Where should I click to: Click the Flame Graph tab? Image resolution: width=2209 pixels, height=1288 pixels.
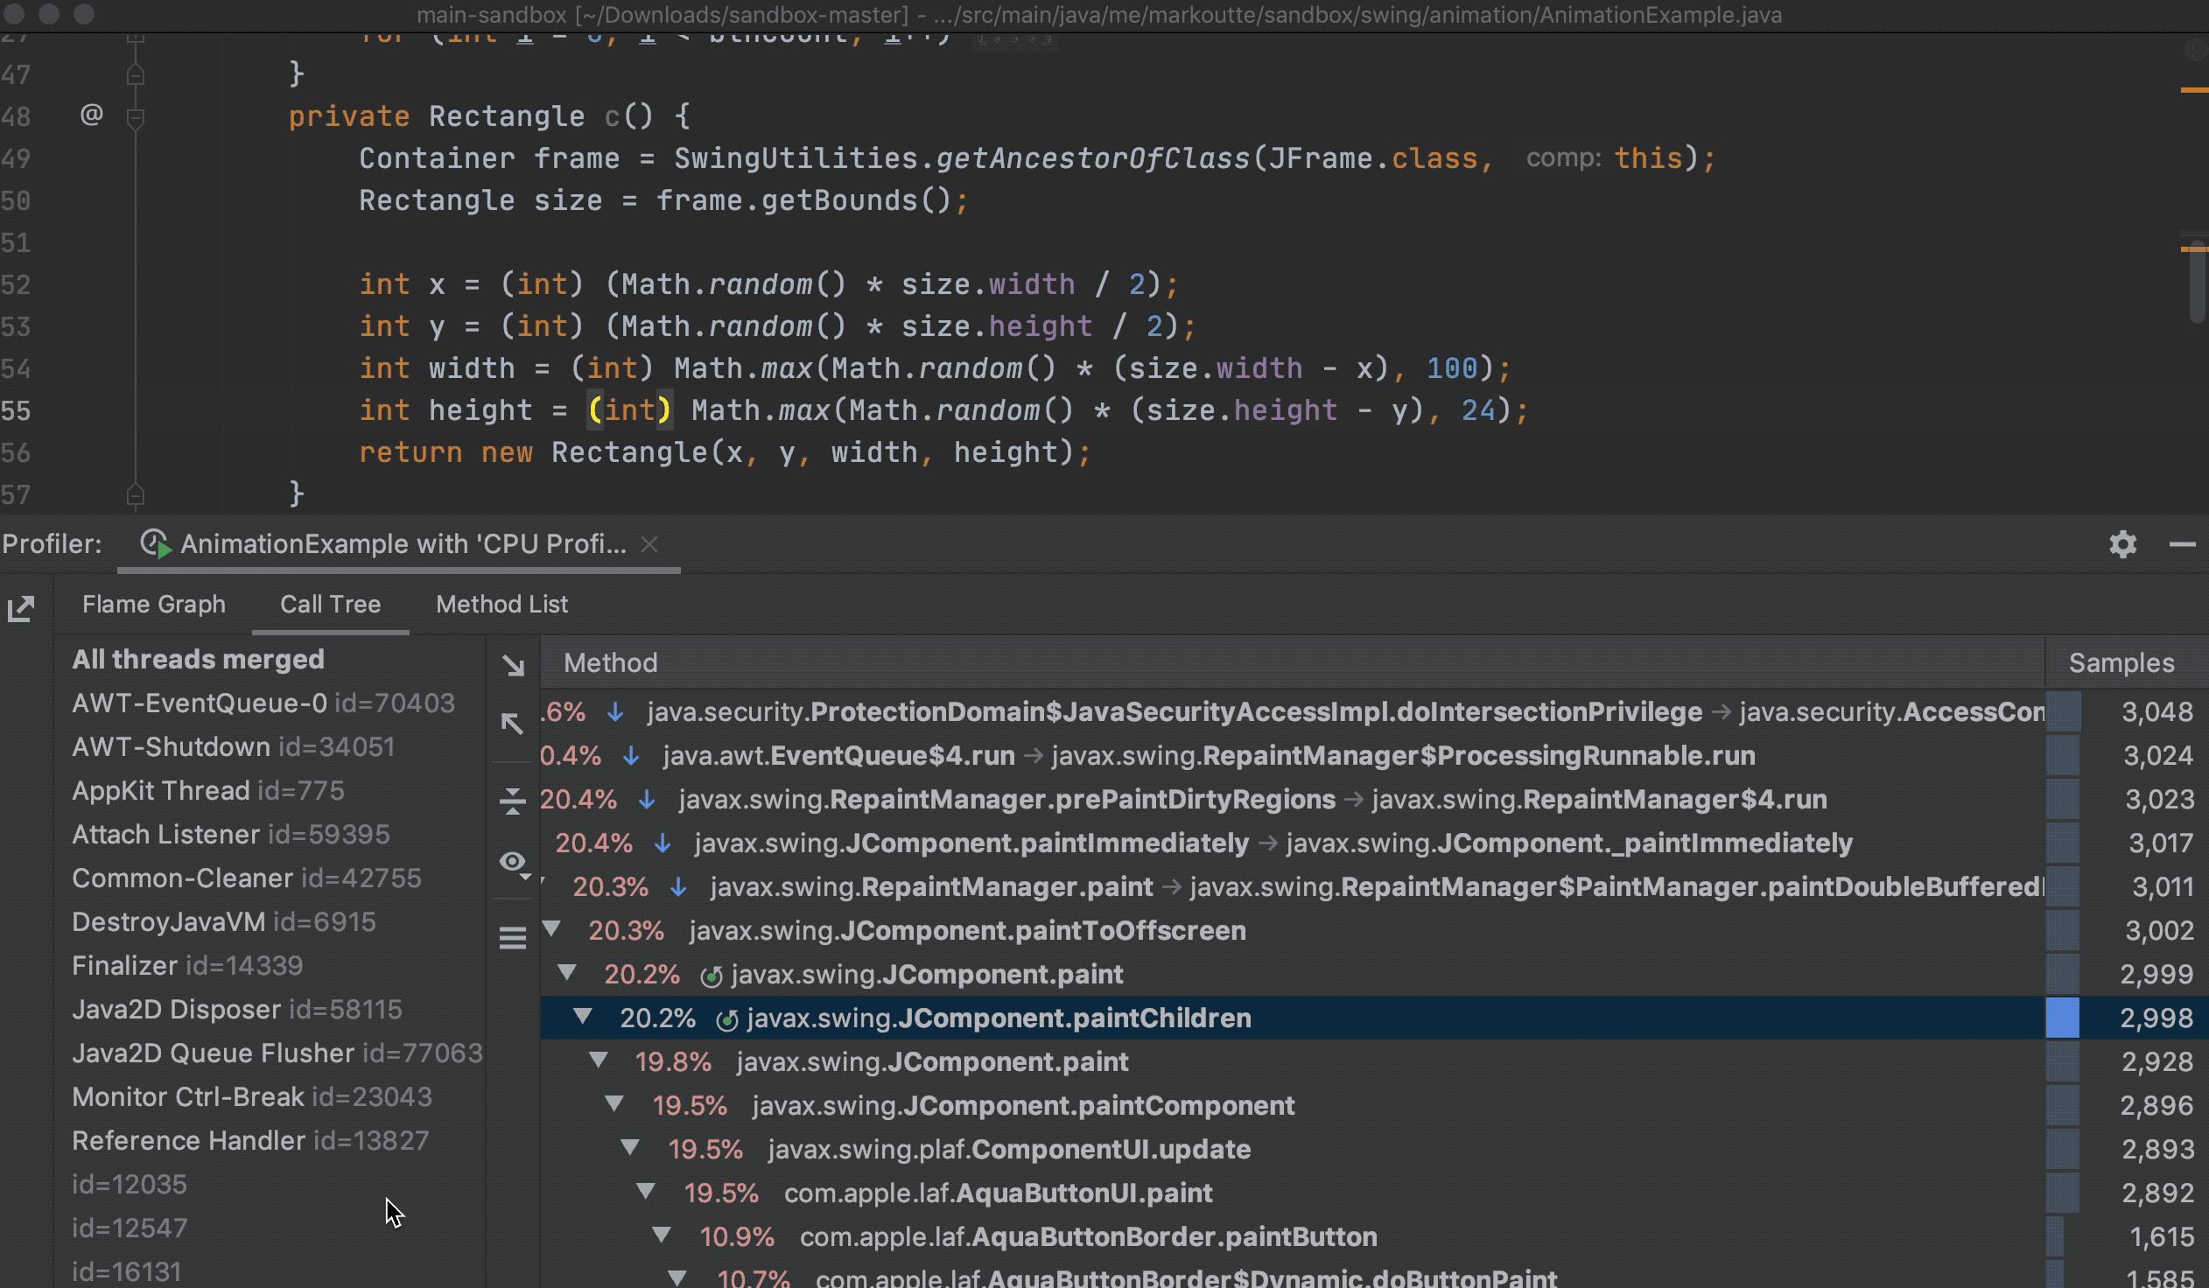(x=153, y=604)
